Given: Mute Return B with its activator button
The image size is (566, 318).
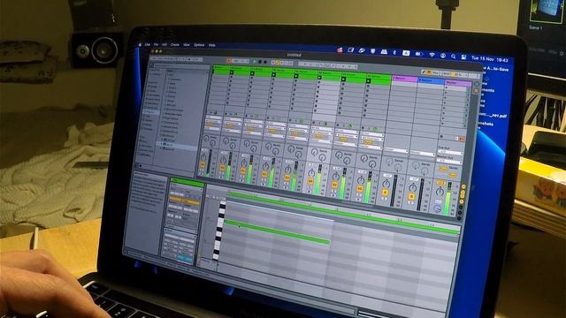Looking at the screenshot, I should pos(412,197).
